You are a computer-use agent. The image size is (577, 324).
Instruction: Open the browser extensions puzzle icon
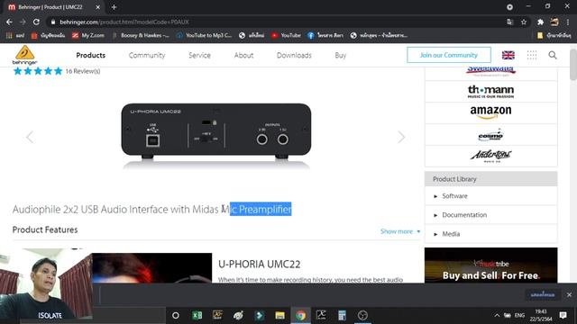(540, 22)
